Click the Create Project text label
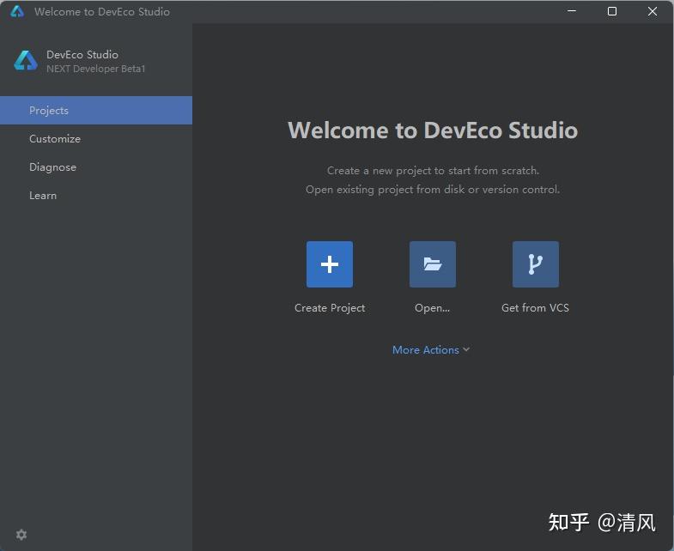 [x=330, y=308]
